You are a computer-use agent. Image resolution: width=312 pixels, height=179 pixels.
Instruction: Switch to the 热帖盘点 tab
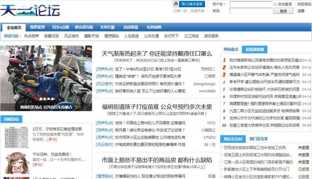coord(231,49)
